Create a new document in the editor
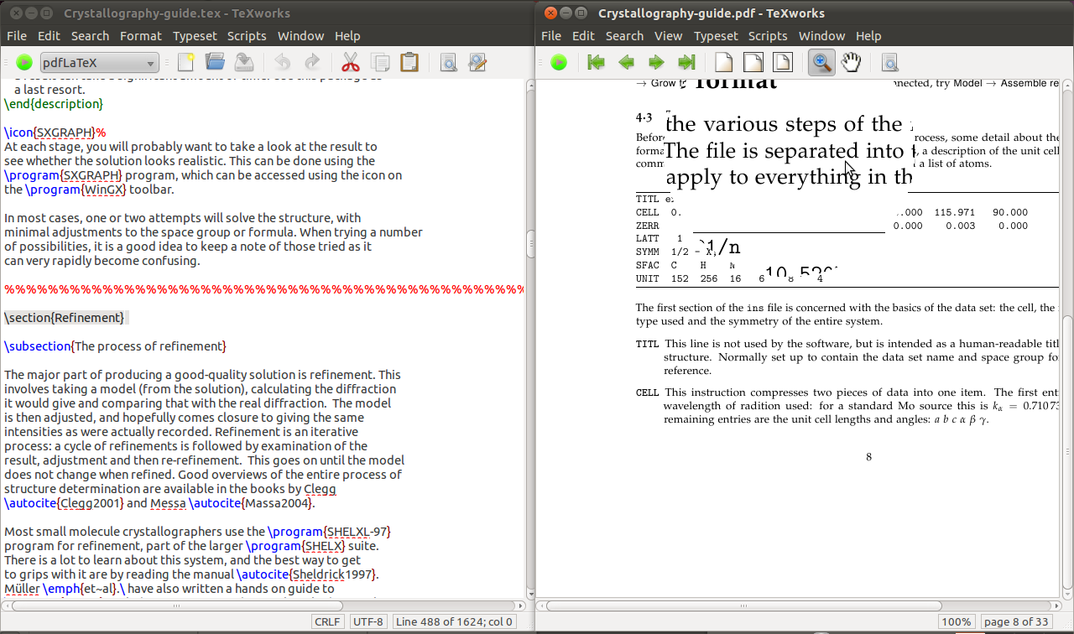 tap(185, 62)
